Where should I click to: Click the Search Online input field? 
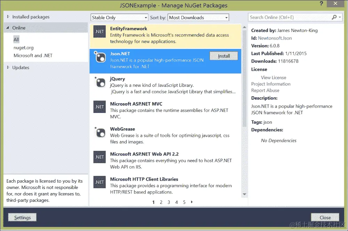click(x=290, y=17)
